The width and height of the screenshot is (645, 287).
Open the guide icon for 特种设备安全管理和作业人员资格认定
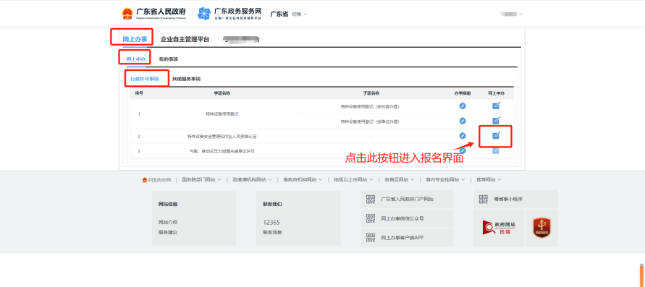[x=463, y=135]
